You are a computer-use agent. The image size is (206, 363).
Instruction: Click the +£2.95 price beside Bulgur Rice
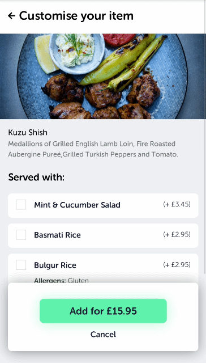(x=177, y=265)
